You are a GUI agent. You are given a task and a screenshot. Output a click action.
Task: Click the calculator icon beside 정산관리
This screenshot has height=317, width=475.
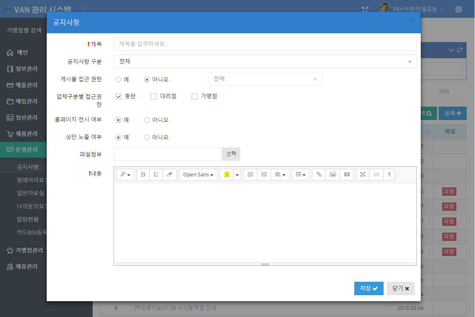[x=10, y=117]
